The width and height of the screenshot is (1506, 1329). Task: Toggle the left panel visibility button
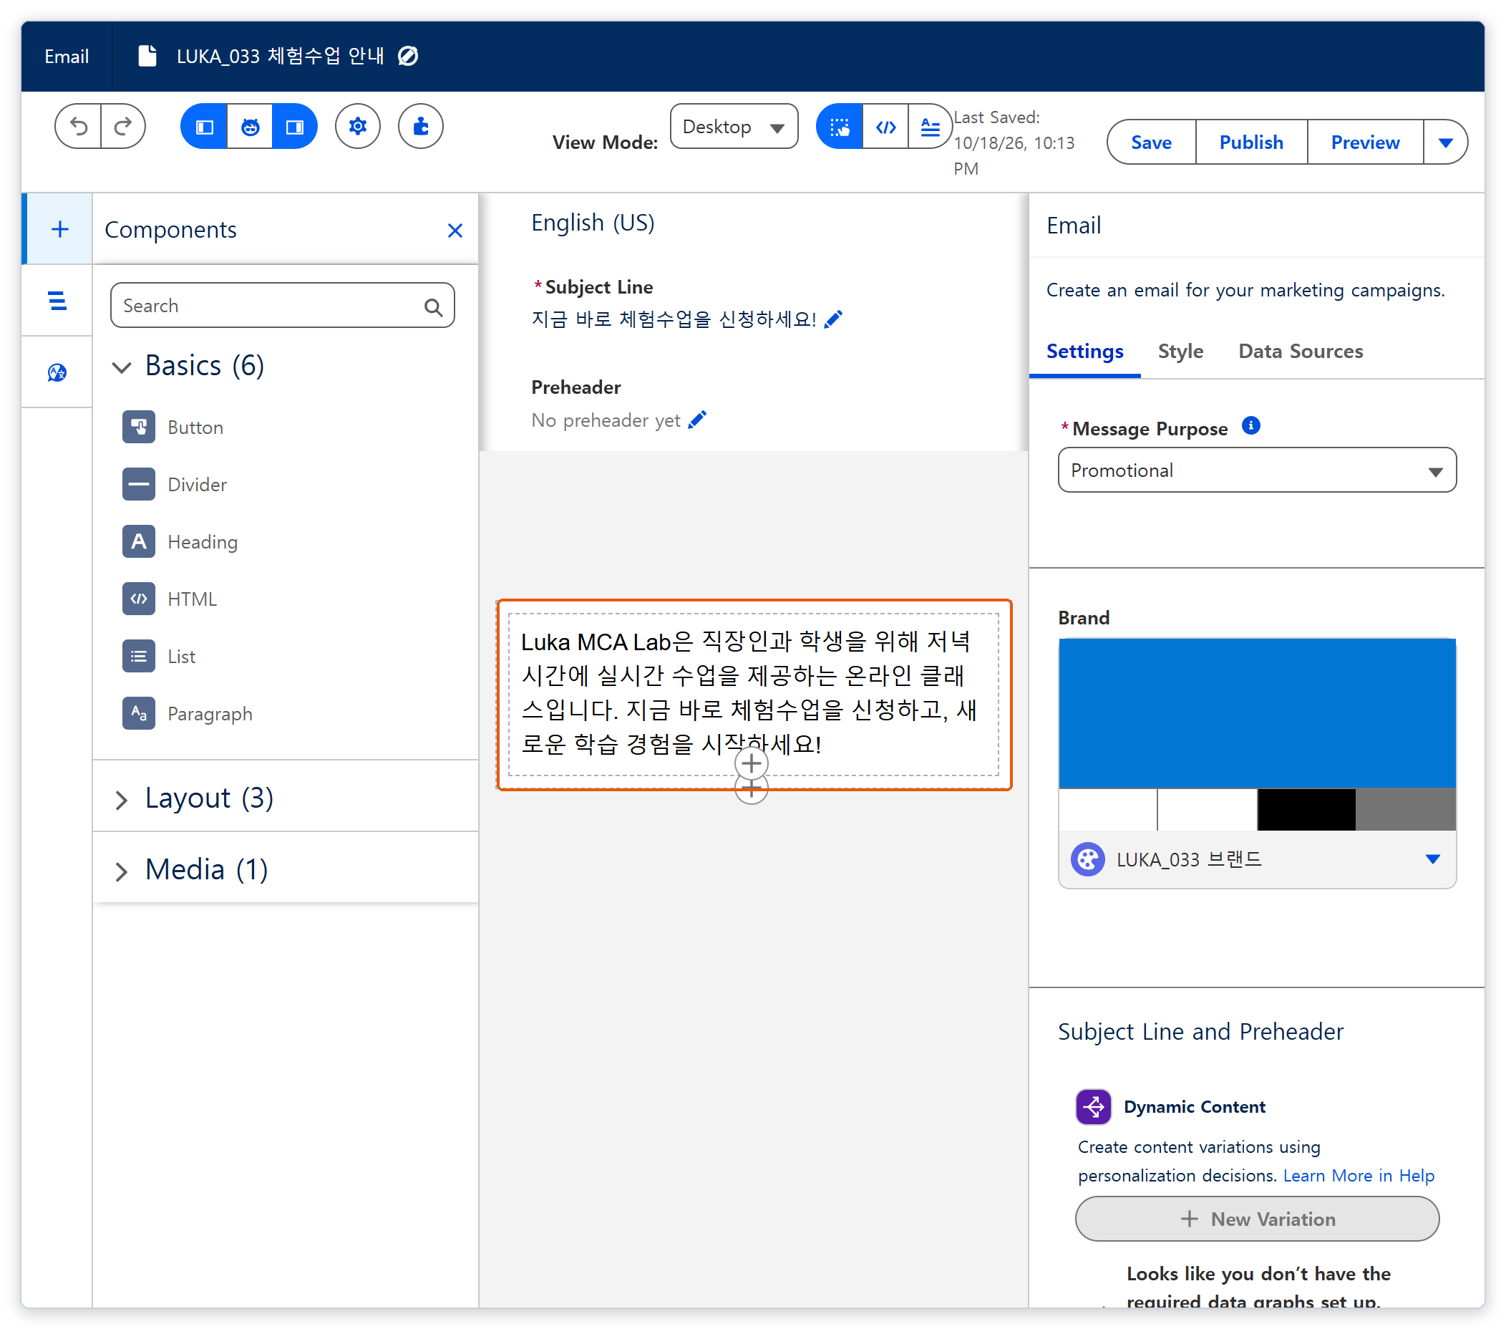click(x=204, y=127)
